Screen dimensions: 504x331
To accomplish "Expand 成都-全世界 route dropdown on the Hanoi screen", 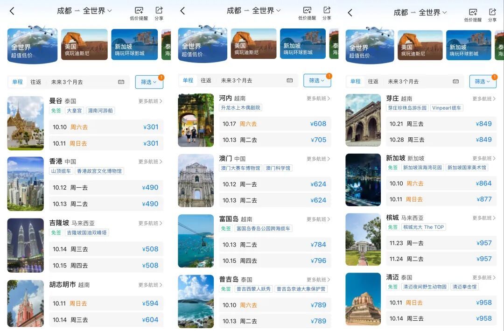I will click(x=253, y=11).
